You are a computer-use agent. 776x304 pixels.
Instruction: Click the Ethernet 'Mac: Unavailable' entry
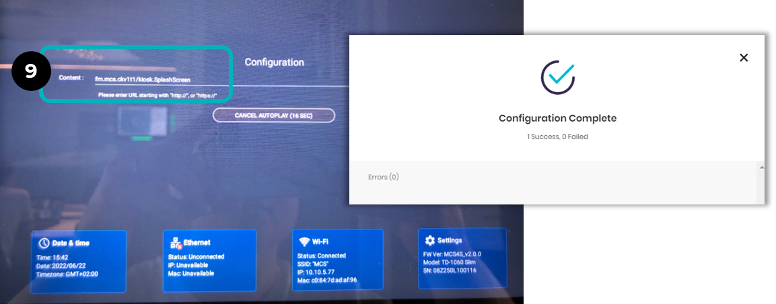click(191, 273)
